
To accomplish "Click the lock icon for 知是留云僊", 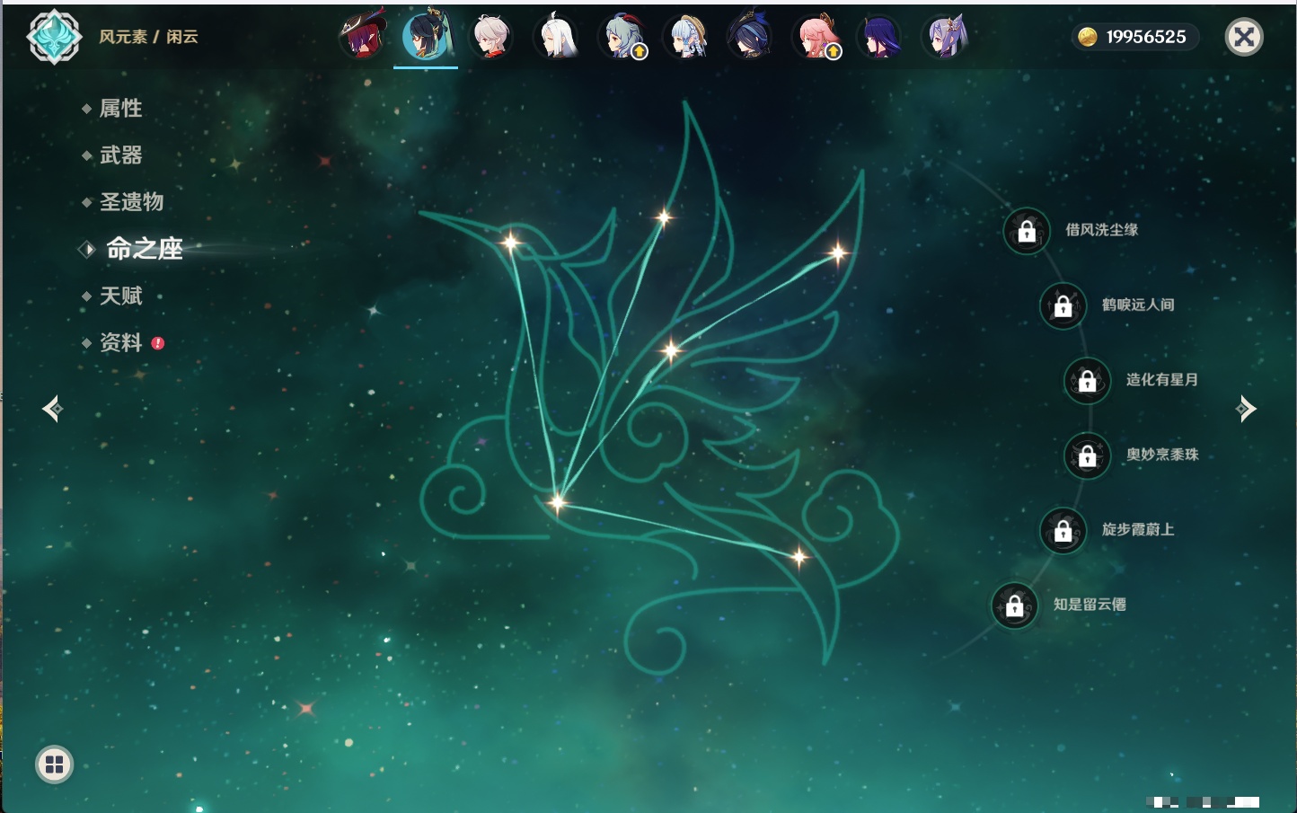I will [1015, 605].
